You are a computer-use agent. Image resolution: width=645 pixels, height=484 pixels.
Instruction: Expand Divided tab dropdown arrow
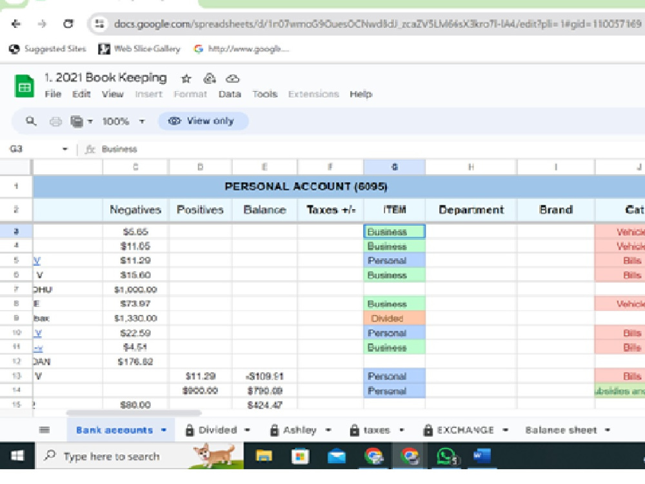click(x=247, y=430)
